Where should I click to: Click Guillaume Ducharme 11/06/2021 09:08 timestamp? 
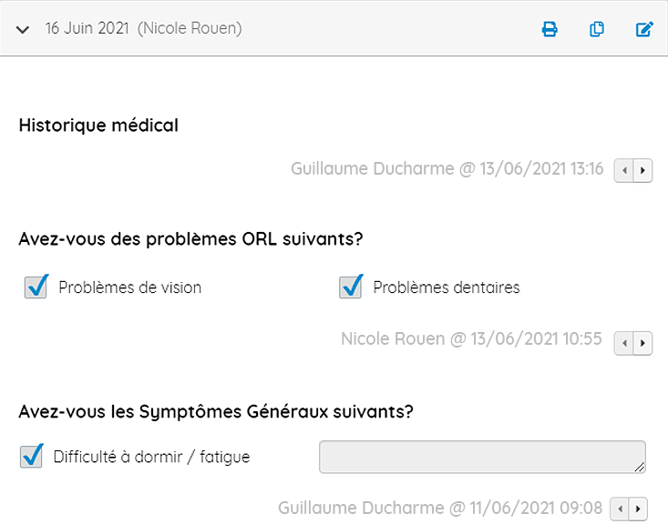coord(440,508)
